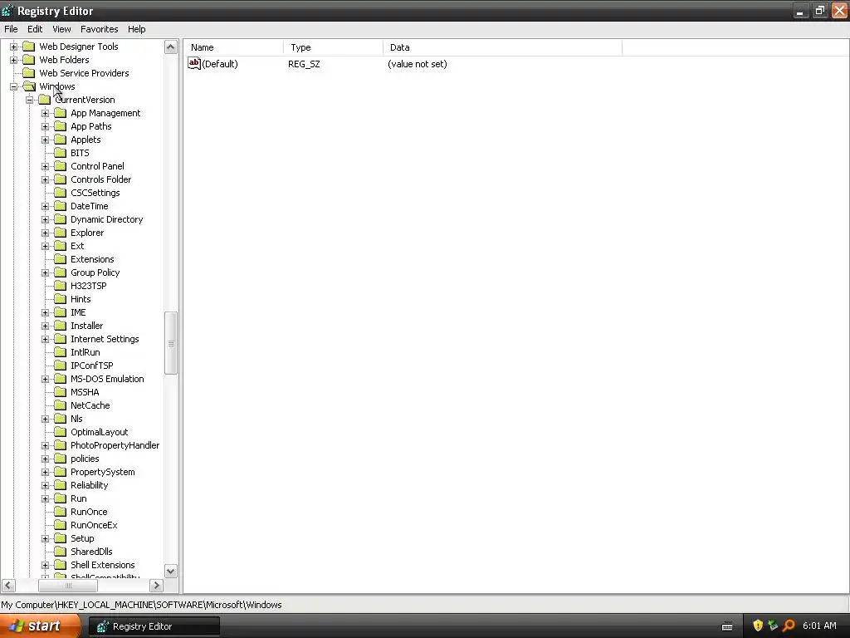
Task: Collapse the CurrentVersion key
Action: (x=29, y=100)
